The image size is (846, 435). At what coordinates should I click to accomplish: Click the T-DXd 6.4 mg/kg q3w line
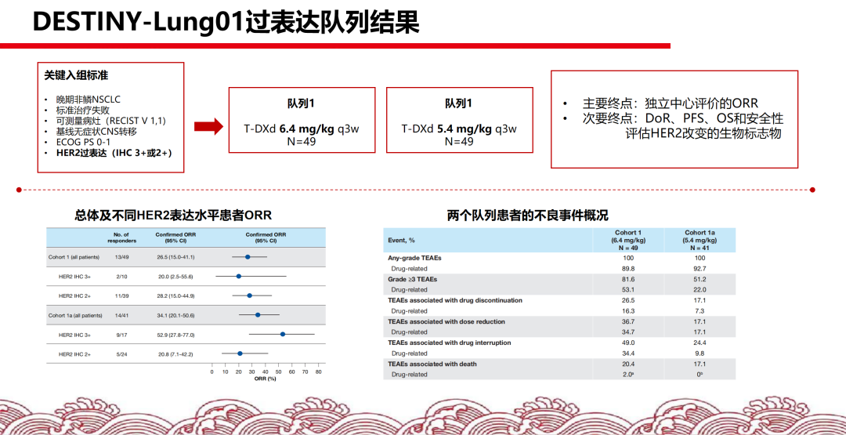click(301, 129)
